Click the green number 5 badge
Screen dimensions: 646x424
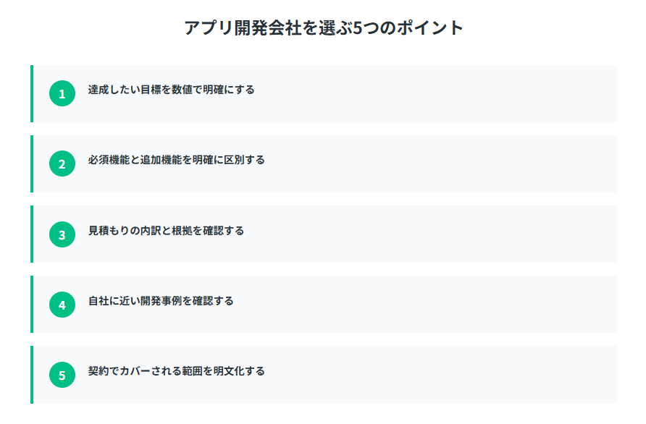pyautogui.click(x=62, y=375)
